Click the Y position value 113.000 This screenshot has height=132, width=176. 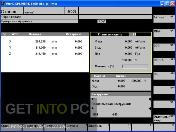coord(40,48)
